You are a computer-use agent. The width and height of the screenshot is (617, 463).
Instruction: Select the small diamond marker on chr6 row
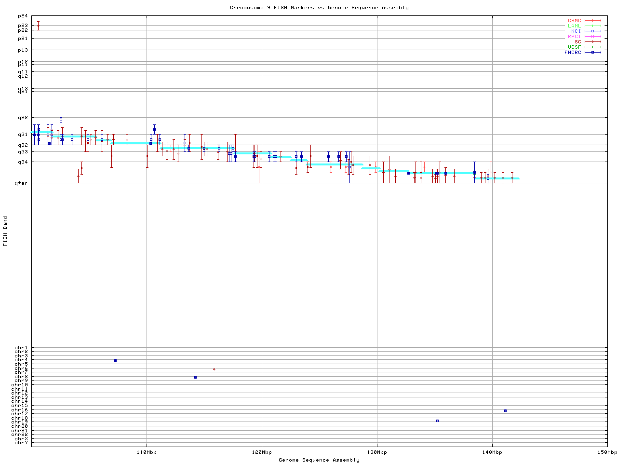(214, 369)
